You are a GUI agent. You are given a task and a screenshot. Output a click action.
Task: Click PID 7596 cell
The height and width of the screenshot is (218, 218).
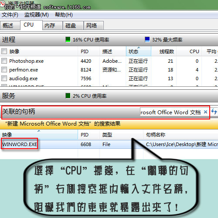86,78
